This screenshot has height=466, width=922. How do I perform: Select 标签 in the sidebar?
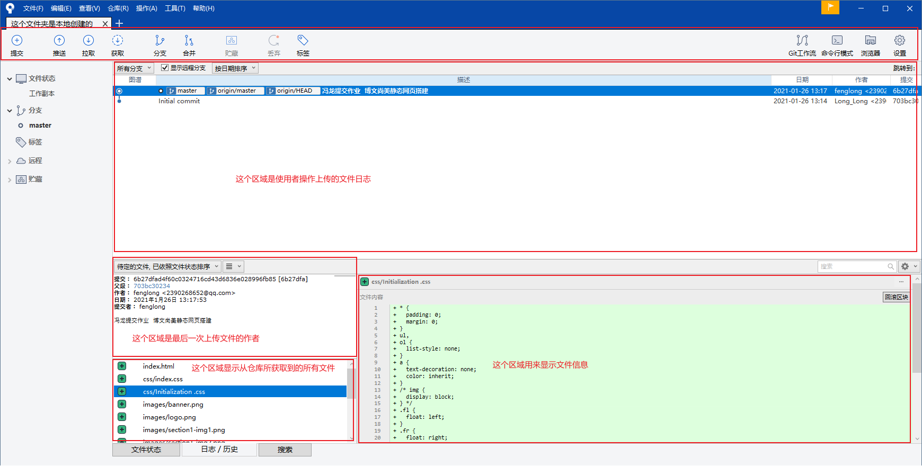click(x=35, y=142)
